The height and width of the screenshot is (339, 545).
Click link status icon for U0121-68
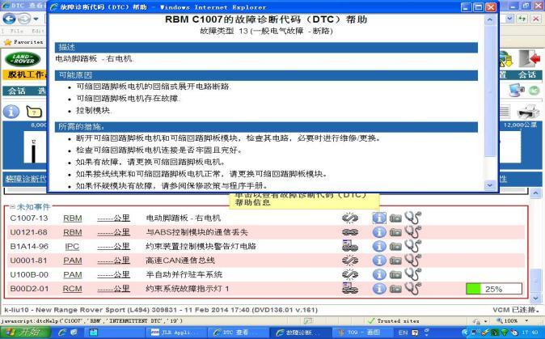350,232
